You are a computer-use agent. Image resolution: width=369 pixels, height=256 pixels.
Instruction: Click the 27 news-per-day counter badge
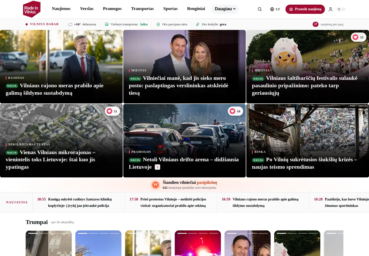click(x=315, y=24)
